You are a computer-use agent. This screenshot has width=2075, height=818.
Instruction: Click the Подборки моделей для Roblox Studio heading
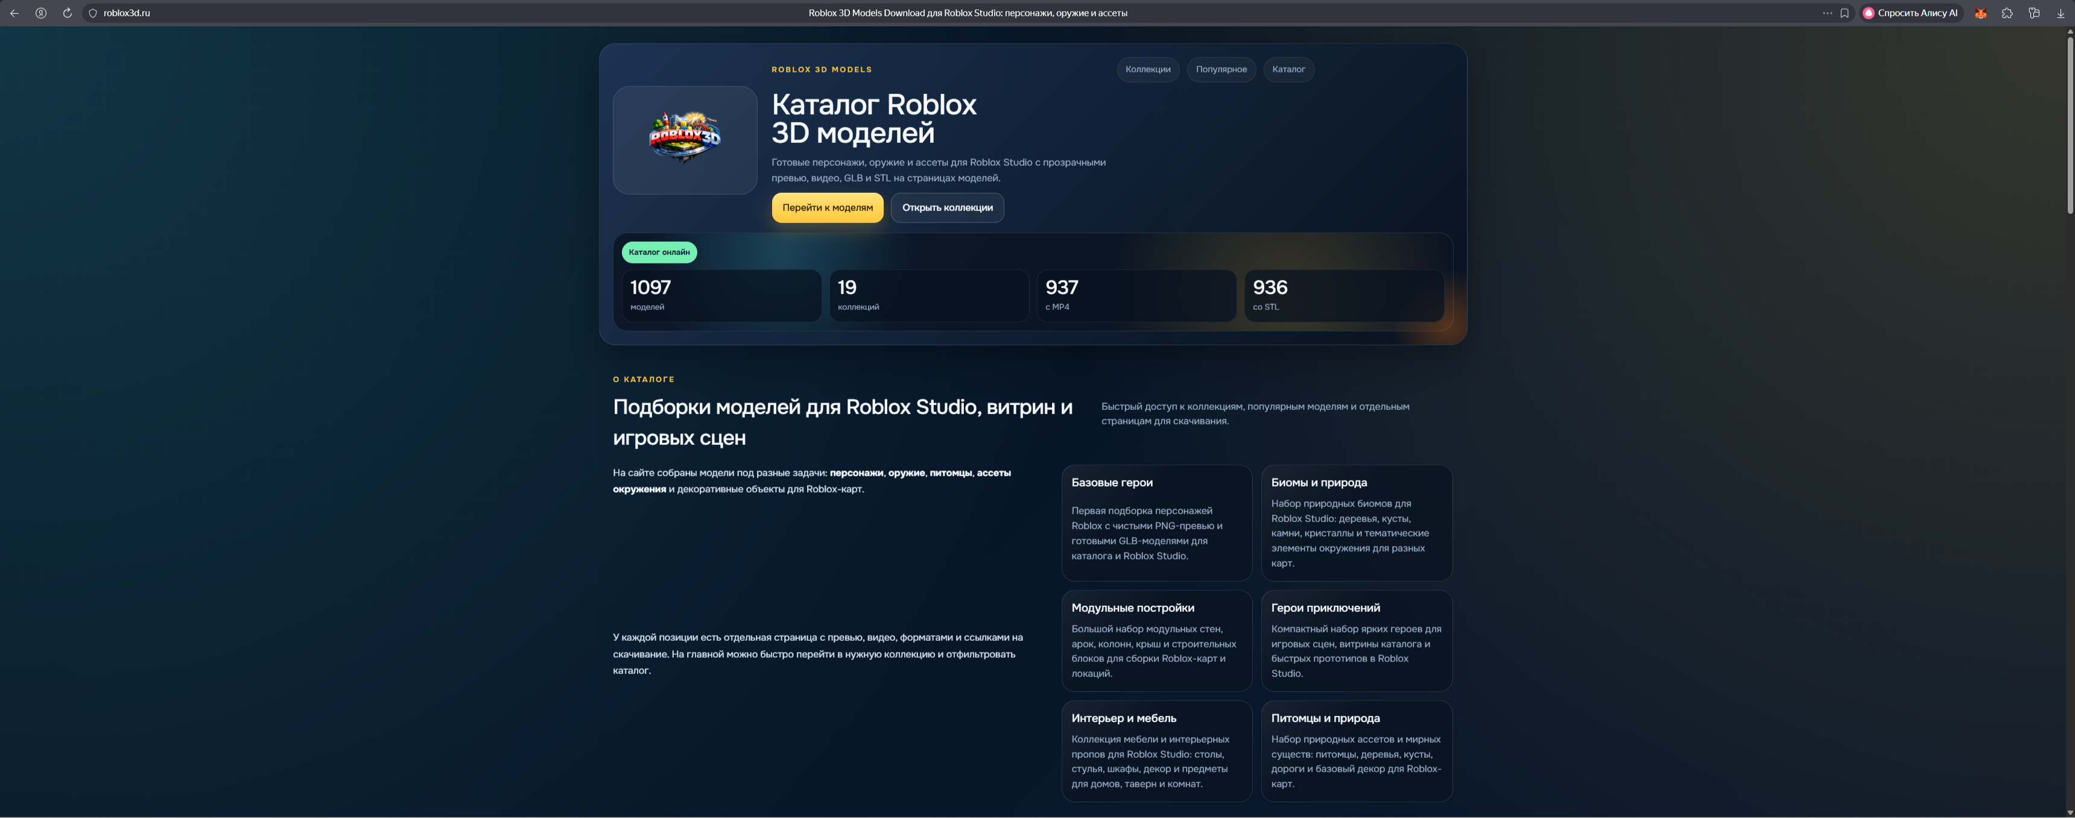[x=843, y=422]
